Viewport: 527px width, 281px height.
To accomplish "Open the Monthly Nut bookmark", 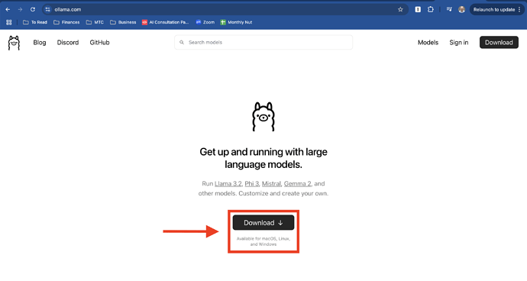I will tap(236, 22).
